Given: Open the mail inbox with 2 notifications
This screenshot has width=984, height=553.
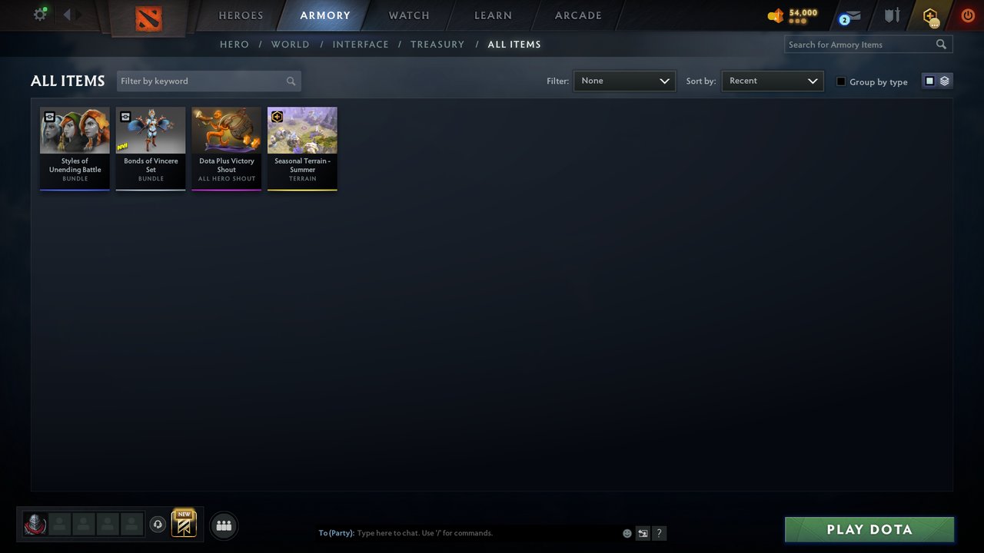Looking at the screenshot, I should (850, 17).
